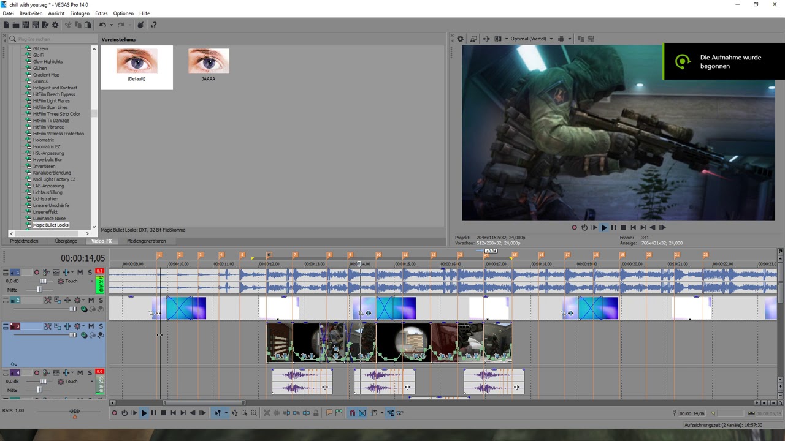Open Touch automation dropdown on track 4
This screenshot has width=785, height=441.
coord(92,382)
